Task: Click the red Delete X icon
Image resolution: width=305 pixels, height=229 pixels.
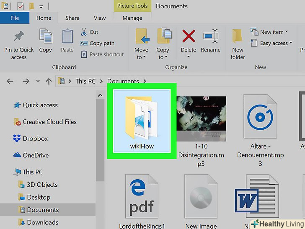Action: point(189,36)
